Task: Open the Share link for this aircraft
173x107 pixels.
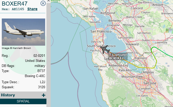Action: [32, 9]
